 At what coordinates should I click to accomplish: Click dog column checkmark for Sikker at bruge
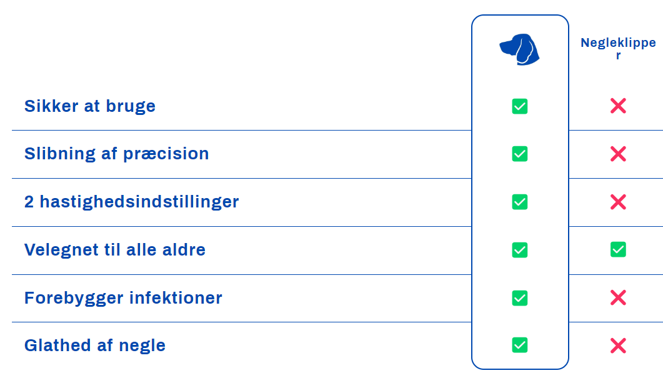(520, 106)
